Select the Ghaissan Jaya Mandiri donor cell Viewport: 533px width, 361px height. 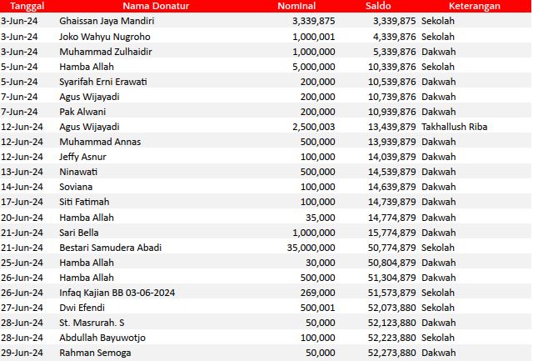(107, 21)
